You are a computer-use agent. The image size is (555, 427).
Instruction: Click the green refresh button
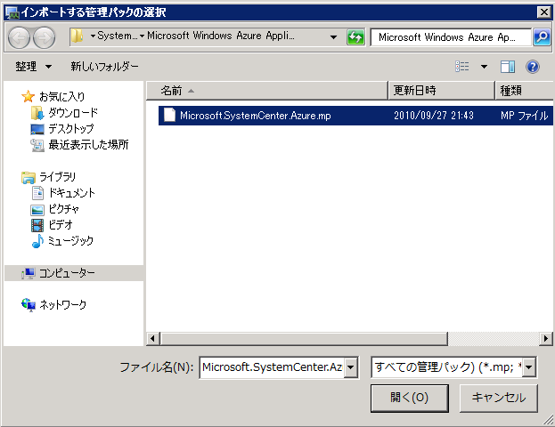pyautogui.click(x=355, y=37)
